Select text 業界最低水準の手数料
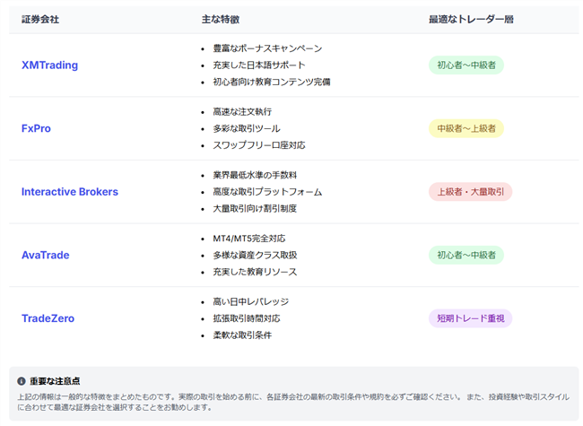Screen dimensions: 583x426 pyautogui.click(x=255, y=175)
